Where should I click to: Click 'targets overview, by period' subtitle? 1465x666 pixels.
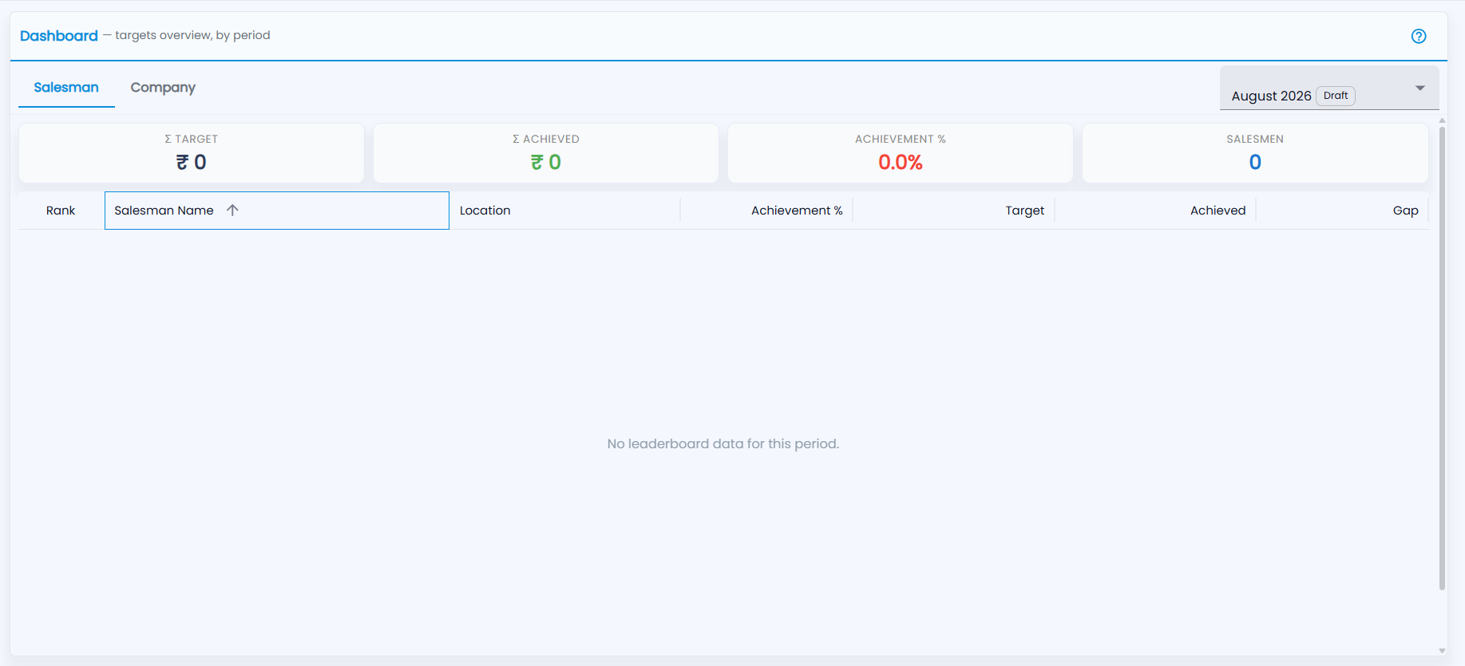click(x=192, y=35)
